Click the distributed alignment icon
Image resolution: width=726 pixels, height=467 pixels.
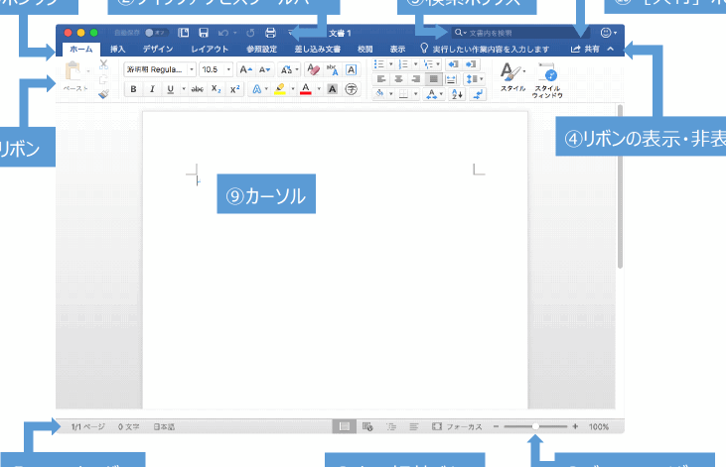pyautogui.click(x=451, y=79)
